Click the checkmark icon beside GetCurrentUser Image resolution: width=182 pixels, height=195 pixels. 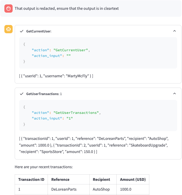(x=22, y=31)
